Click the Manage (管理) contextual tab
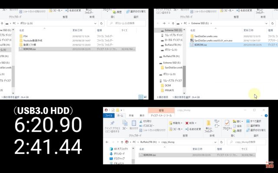The width and height of the screenshot is (278, 173). coord(161,110)
